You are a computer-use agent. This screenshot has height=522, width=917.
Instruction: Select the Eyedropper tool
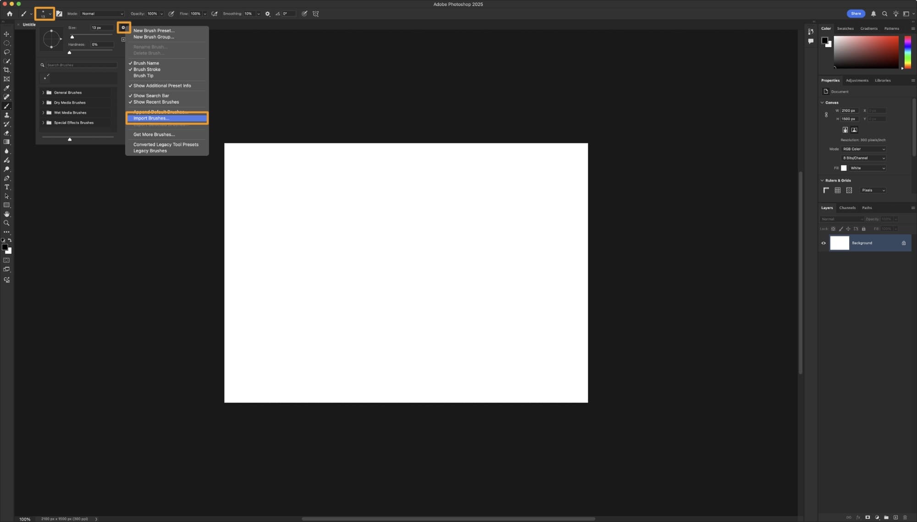(6, 88)
